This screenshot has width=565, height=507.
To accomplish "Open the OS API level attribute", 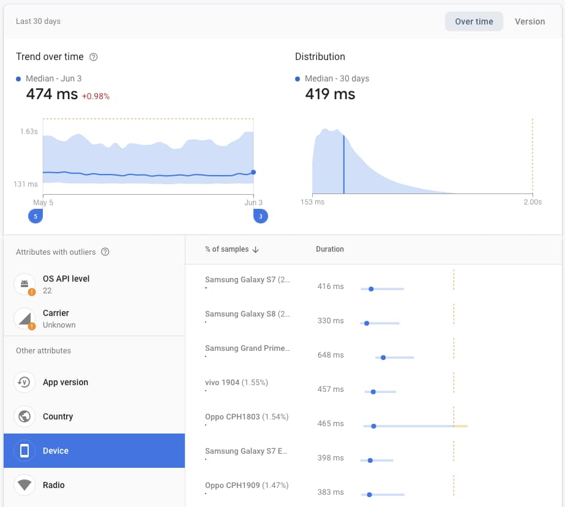I will 94,284.
